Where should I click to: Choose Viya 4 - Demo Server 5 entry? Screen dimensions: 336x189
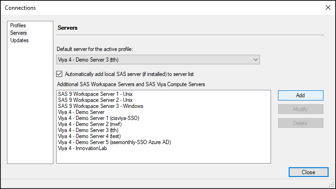pyautogui.click(x=114, y=142)
